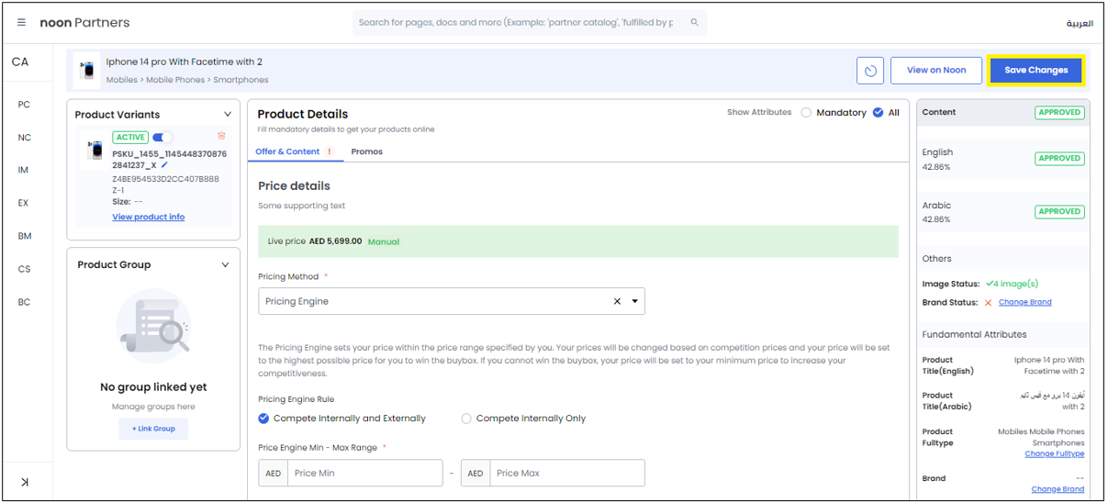Expand the sidebar using the bottom arrow icon
The height and width of the screenshot is (503, 1108).
pyautogui.click(x=25, y=482)
